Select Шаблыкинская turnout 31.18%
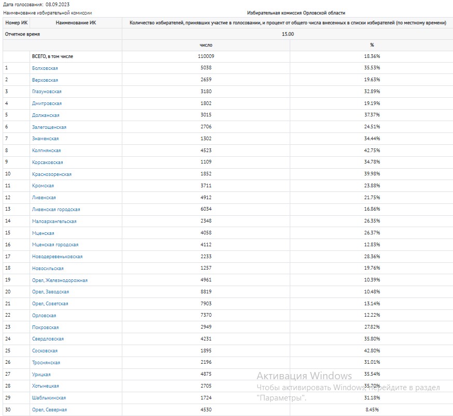This screenshot has width=453, height=416. pyautogui.click(x=372, y=397)
